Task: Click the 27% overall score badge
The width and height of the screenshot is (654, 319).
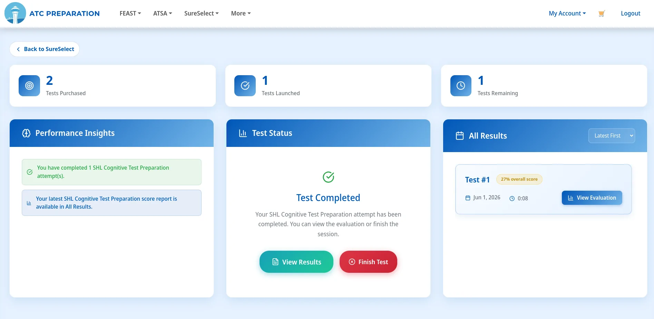Action: pyautogui.click(x=519, y=179)
